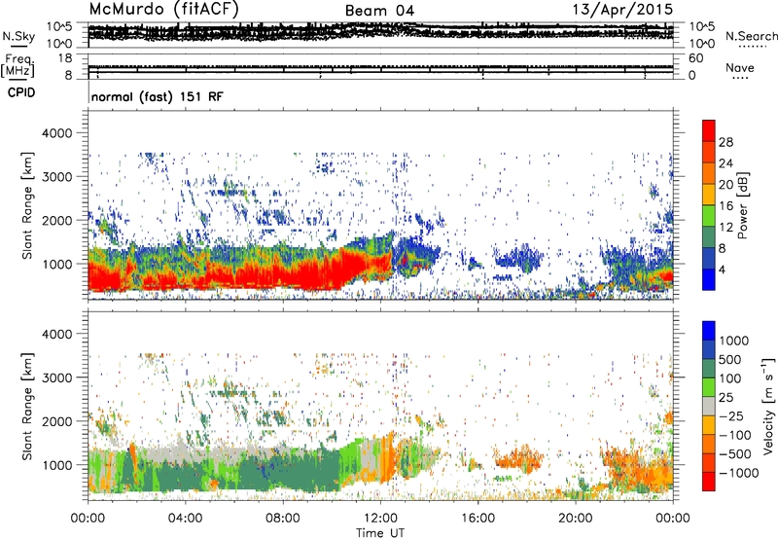
Task: Click the "4" power colorbar label
Action: [722, 270]
